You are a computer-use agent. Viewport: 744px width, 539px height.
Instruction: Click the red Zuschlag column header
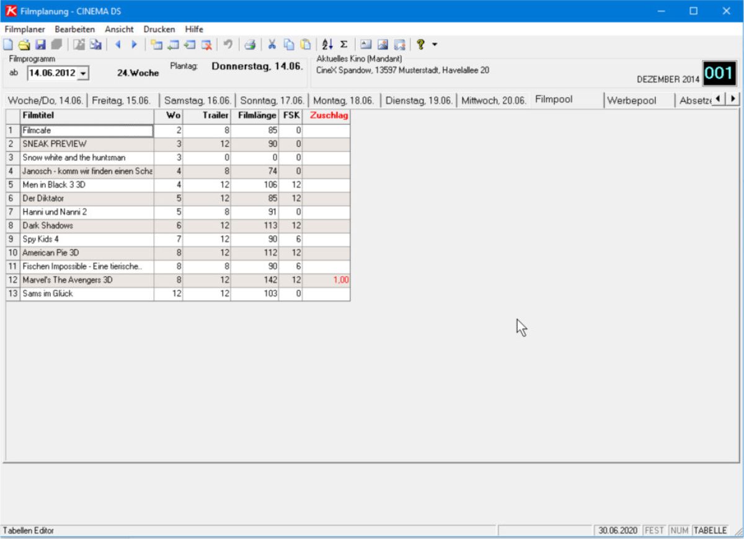pos(329,116)
